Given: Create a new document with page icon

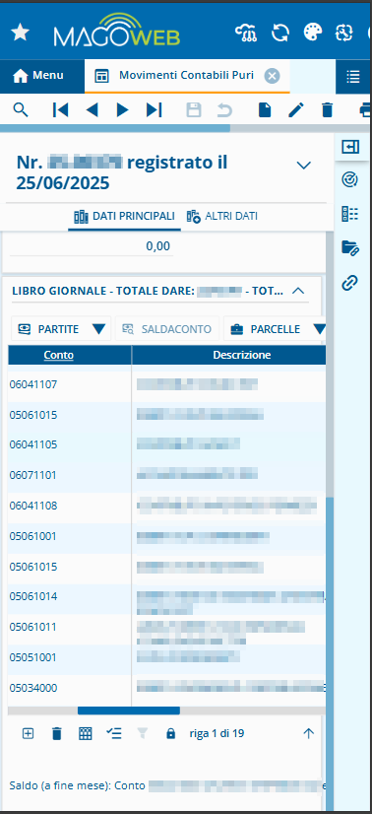Looking at the screenshot, I should pos(265,110).
